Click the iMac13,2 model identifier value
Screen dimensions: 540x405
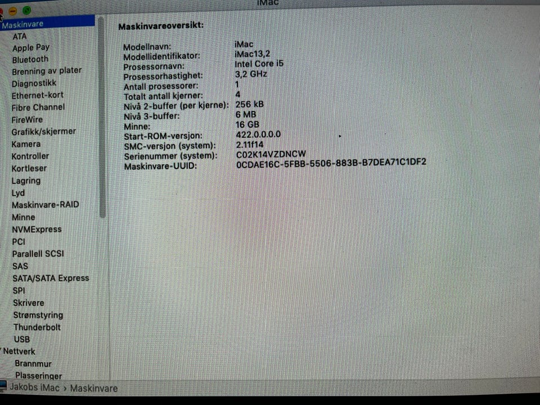(253, 54)
